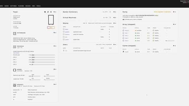Click the CPU 0 load bar
This screenshot has height=106, width=189.
pos(43,57)
